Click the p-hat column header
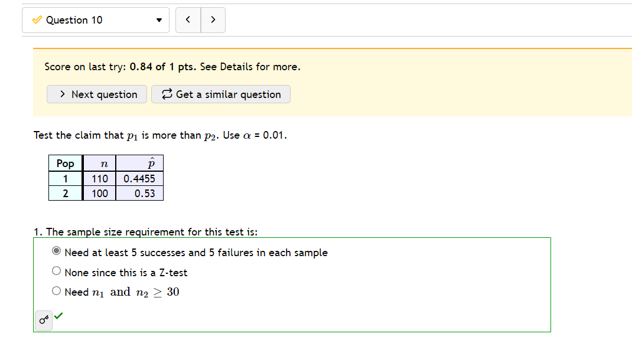Viewport: 632px width, 350px height. pos(139,163)
